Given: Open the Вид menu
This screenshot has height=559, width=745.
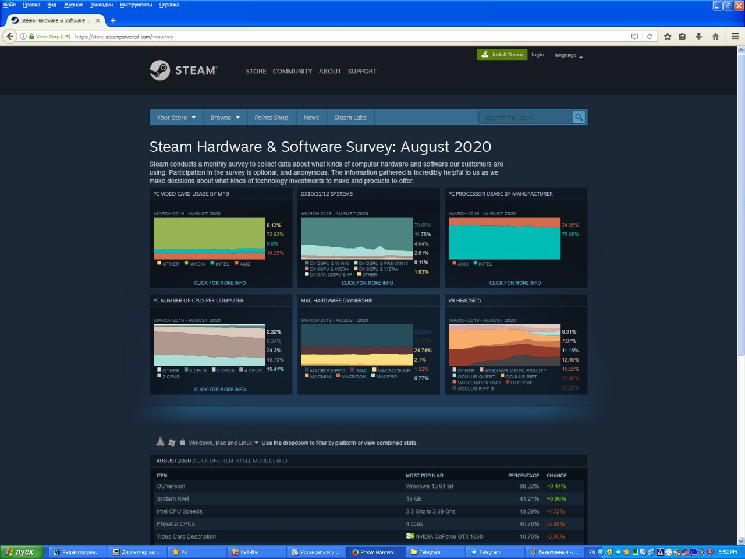Looking at the screenshot, I should 52,5.
